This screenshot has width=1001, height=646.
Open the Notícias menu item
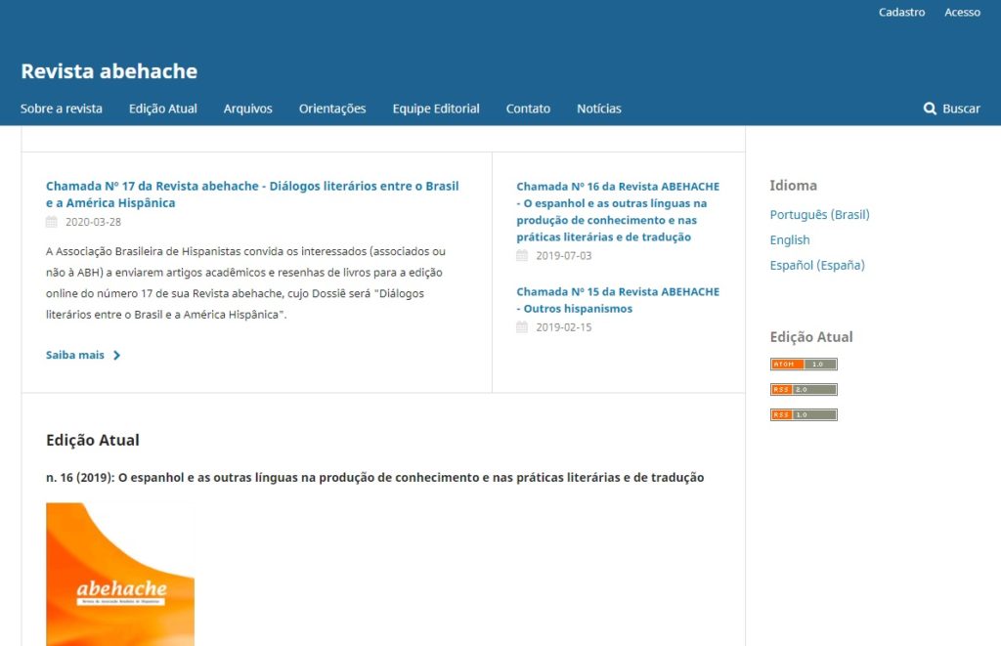pos(598,108)
